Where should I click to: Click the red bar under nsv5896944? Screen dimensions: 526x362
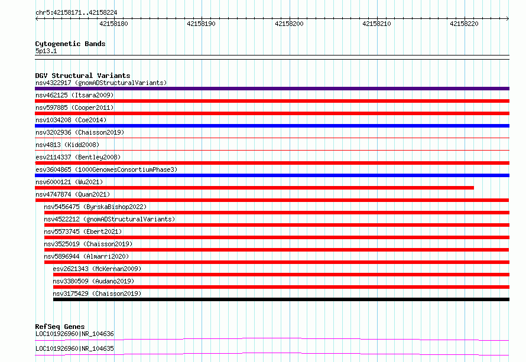click(x=277, y=262)
